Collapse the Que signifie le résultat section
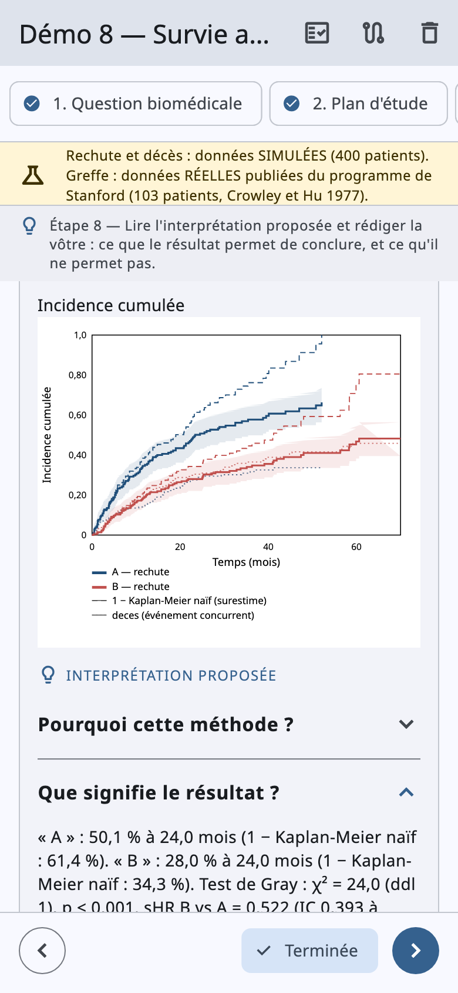Image resolution: width=458 pixels, height=993 pixels. pyautogui.click(x=406, y=792)
